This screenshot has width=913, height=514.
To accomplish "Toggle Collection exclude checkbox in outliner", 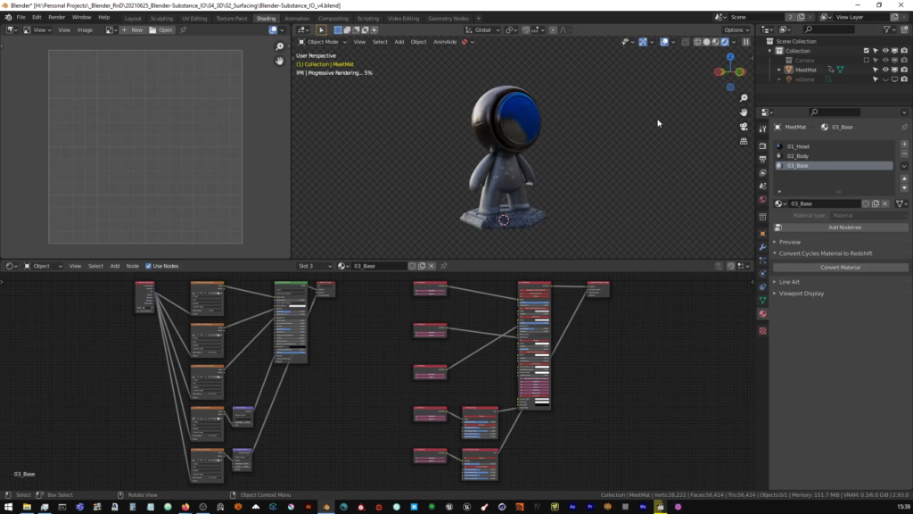I will tap(866, 51).
